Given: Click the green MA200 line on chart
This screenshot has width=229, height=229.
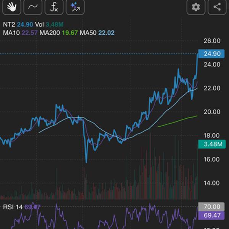Looking at the screenshot, I should coord(179,119).
